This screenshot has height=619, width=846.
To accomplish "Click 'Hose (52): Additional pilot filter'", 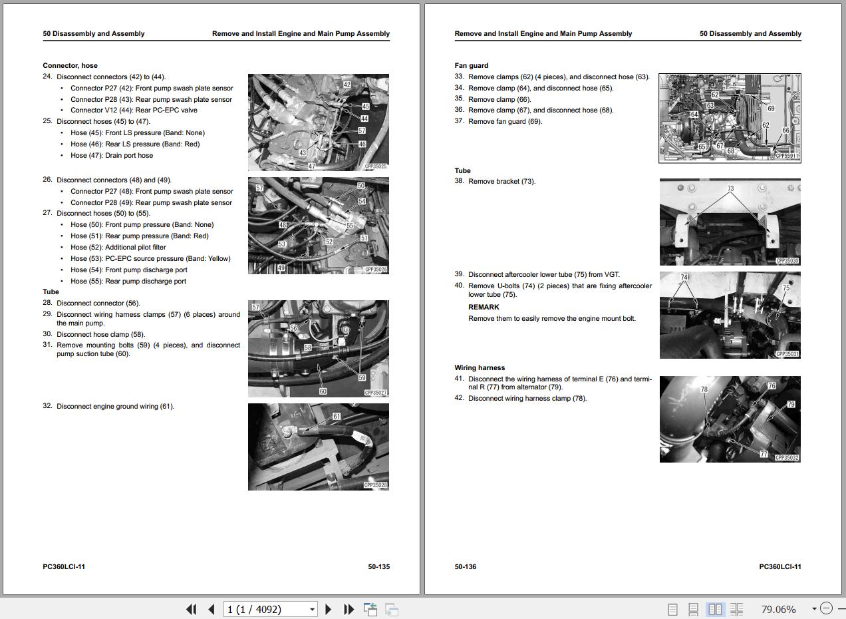I will pyautogui.click(x=118, y=247).
